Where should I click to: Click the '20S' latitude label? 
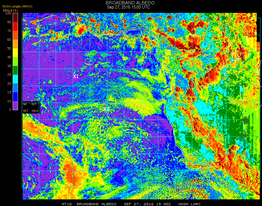pos(245,119)
